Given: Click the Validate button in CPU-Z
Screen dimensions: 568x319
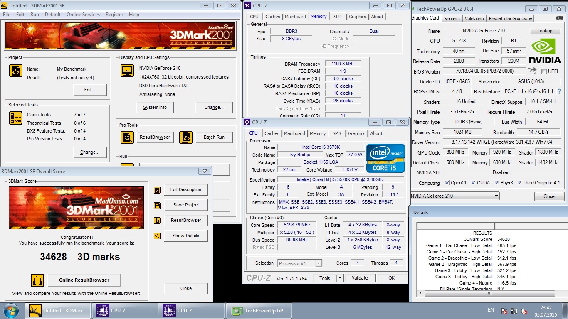Looking at the screenshot, I should [x=360, y=278].
